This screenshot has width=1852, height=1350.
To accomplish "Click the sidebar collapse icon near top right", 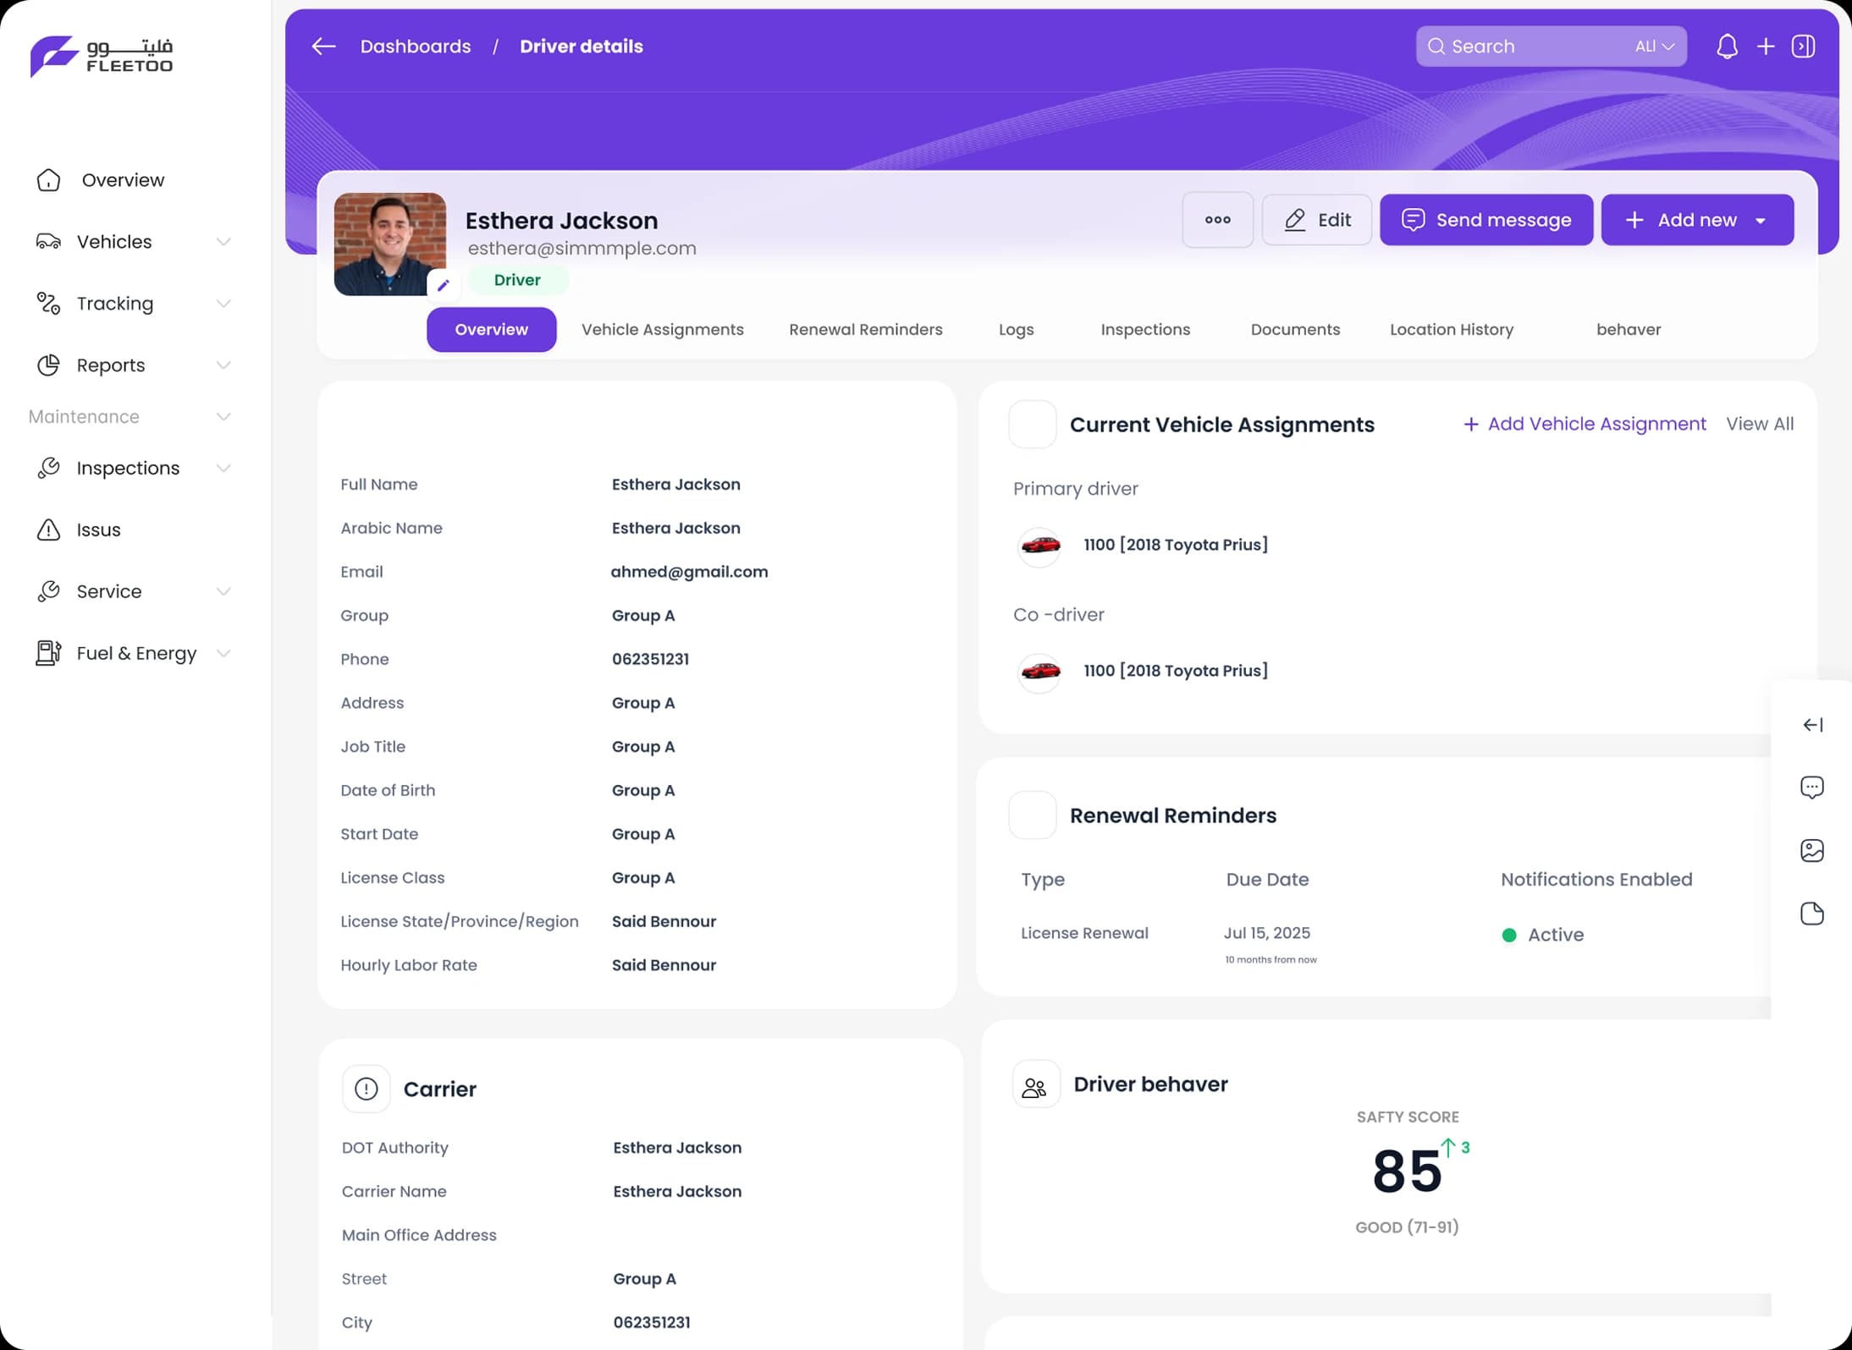I will pyautogui.click(x=1805, y=47).
